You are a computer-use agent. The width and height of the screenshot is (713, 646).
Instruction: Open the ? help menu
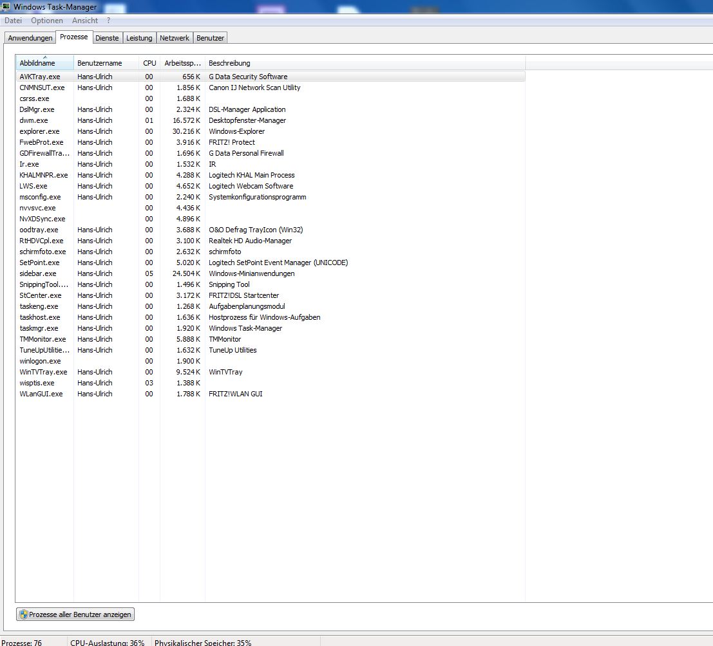point(108,21)
